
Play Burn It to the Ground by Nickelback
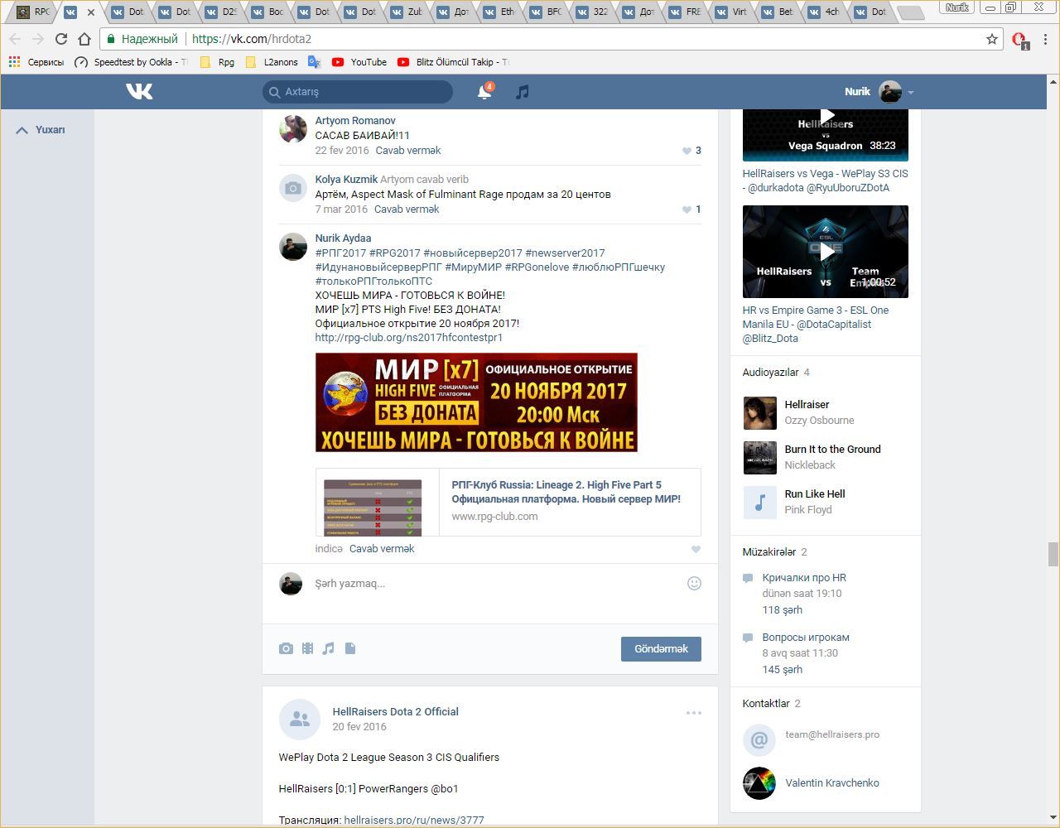[x=759, y=457]
